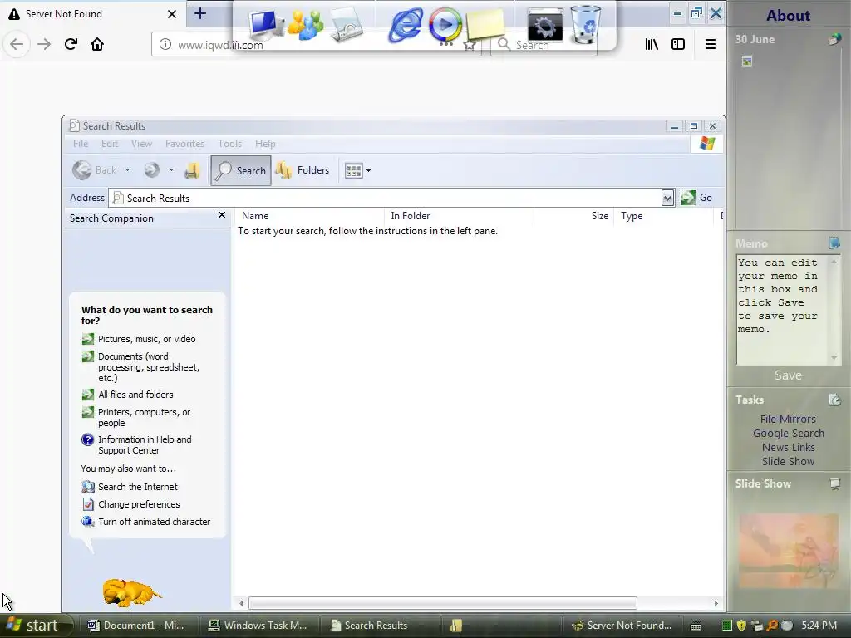Toggle the Firefox sidebar icon
Screen dimensions: 851x638
click(x=678, y=44)
